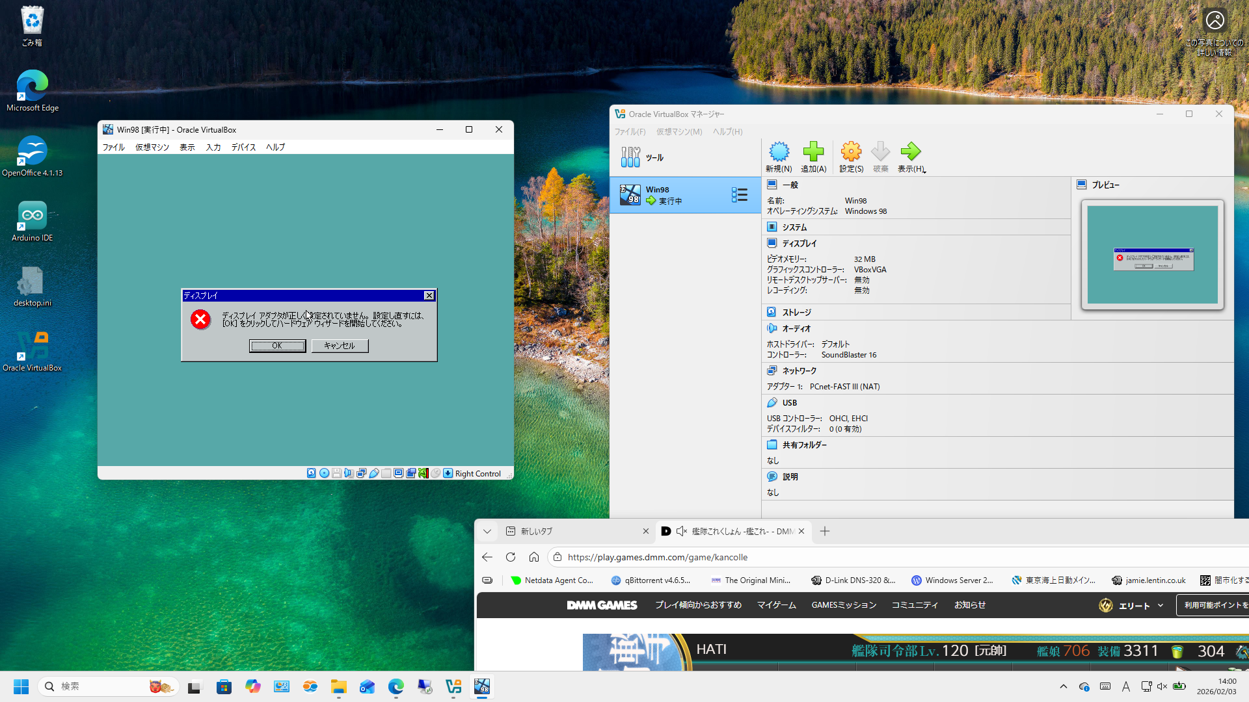Expand the システム section header
1249x702 pixels.
[x=794, y=227]
